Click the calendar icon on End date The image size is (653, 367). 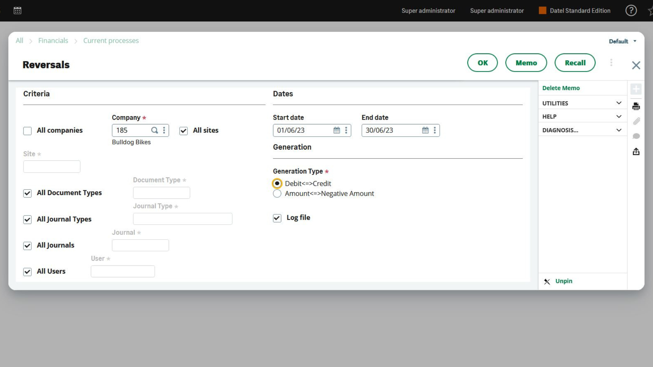point(425,130)
